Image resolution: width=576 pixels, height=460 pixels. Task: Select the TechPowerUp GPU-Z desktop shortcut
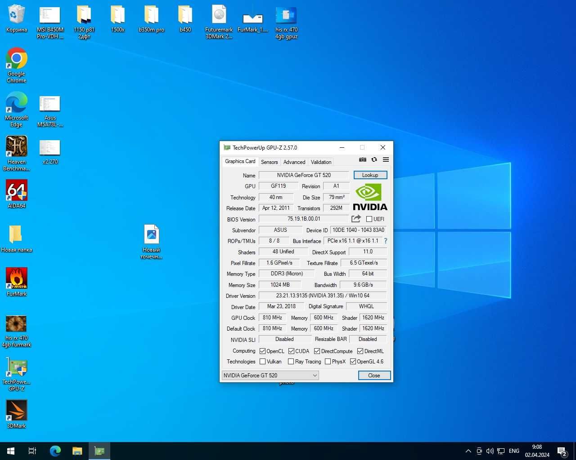tap(17, 374)
